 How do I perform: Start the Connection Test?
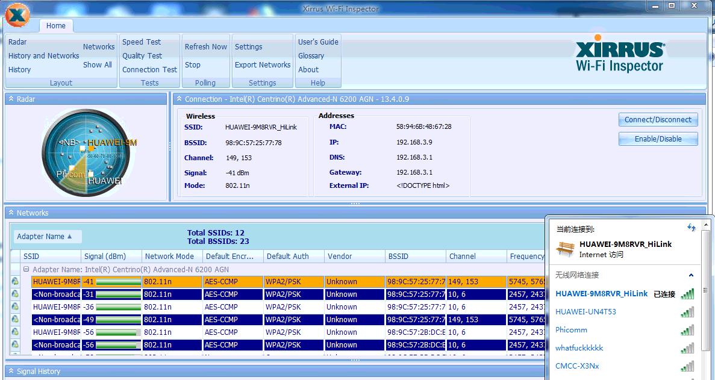(x=149, y=70)
